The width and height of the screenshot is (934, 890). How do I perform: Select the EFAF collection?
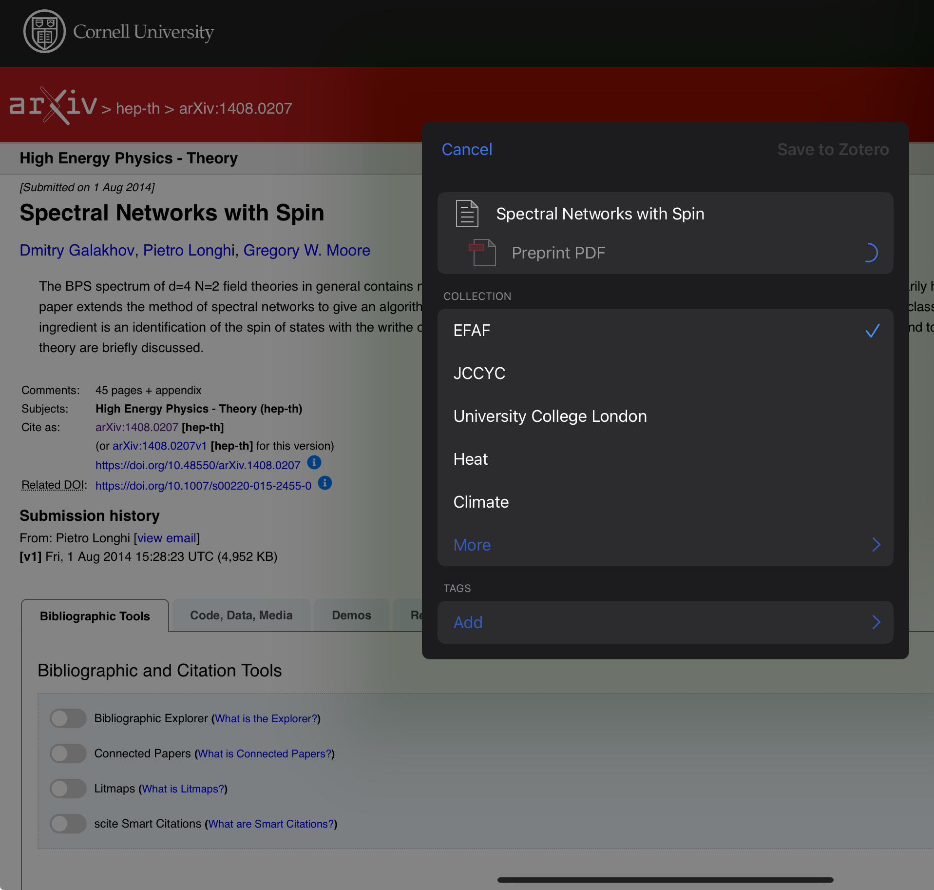pyautogui.click(x=665, y=331)
